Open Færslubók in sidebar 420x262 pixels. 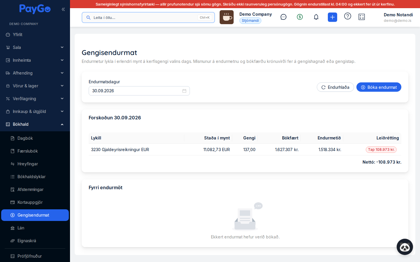tap(35, 151)
